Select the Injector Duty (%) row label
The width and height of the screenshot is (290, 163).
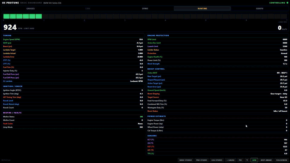coord(10,71)
